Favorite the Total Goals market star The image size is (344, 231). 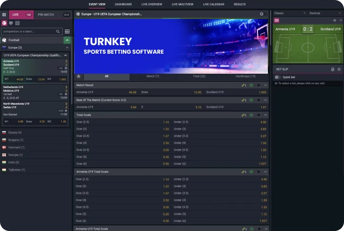click(x=259, y=115)
